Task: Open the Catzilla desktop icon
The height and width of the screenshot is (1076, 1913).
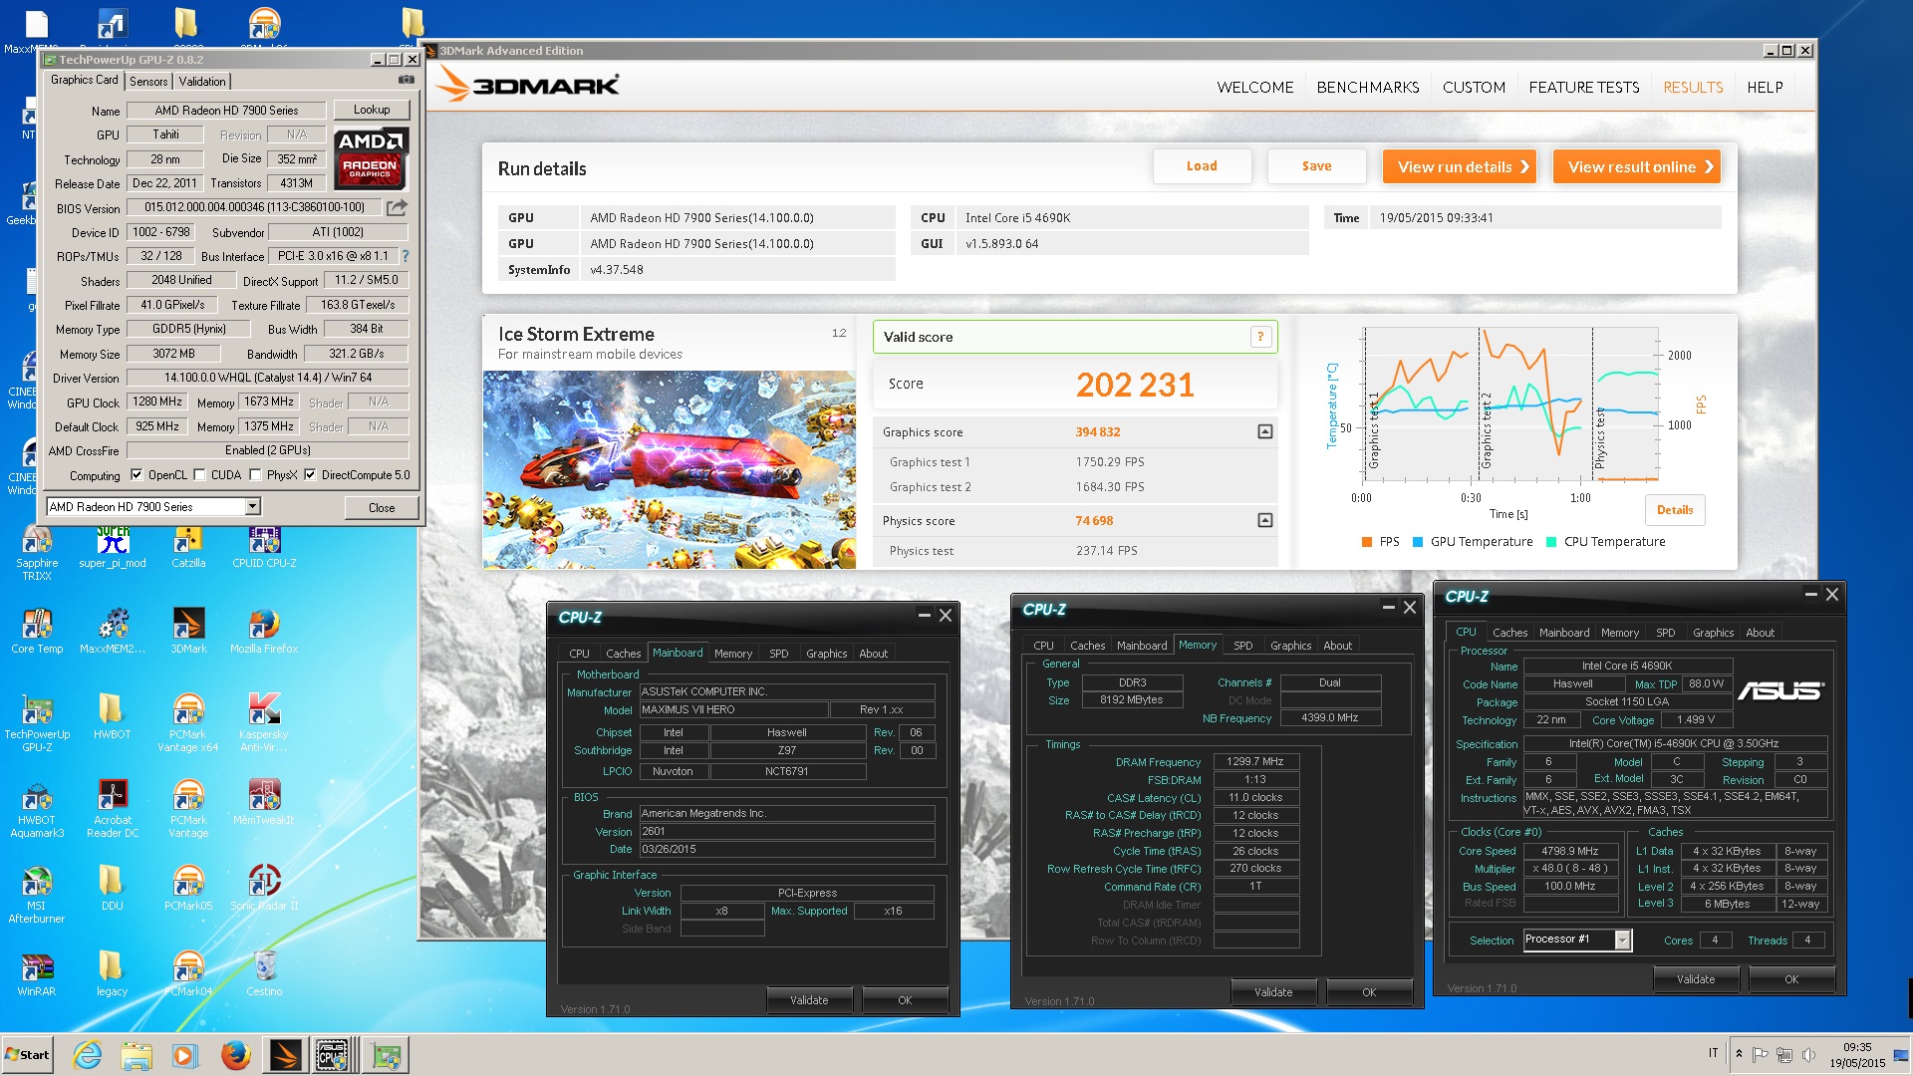Action: [188, 548]
